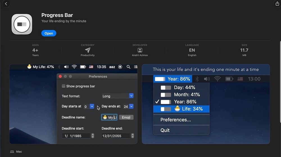Click notification list icon in left screenshot
The height and width of the screenshot is (157, 281).
coord(136,67)
